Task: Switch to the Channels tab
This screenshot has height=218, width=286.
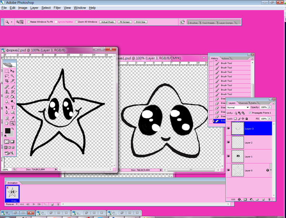Action: point(243,102)
